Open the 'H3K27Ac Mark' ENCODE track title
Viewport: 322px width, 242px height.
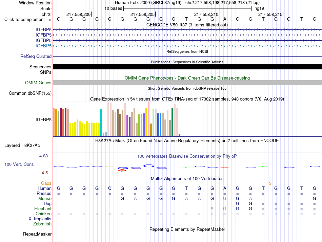click(187, 141)
